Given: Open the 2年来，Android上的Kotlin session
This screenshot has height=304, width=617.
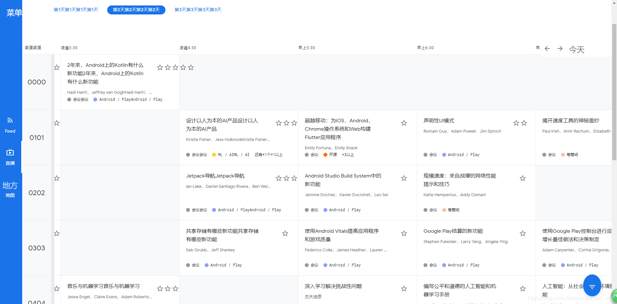Looking at the screenshot, I should pos(105,73).
